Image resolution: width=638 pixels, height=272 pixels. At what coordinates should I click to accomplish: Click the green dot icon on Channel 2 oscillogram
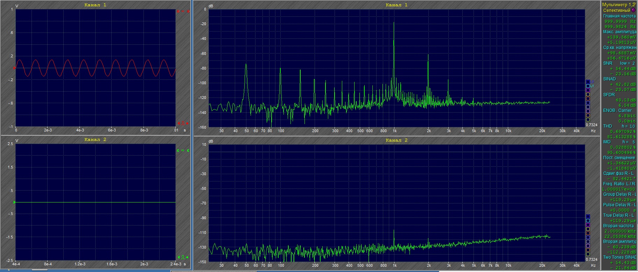click(x=187, y=257)
